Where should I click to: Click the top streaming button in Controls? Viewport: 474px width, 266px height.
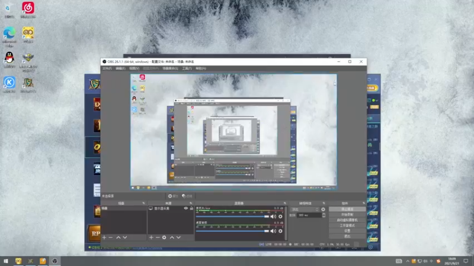[x=347, y=209]
